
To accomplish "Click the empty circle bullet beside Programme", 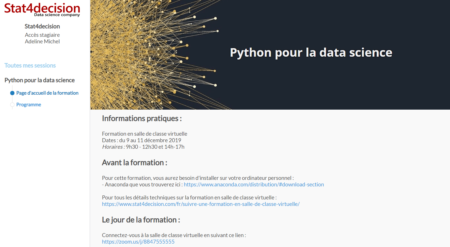I will pyautogui.click(x=12, y=105).
